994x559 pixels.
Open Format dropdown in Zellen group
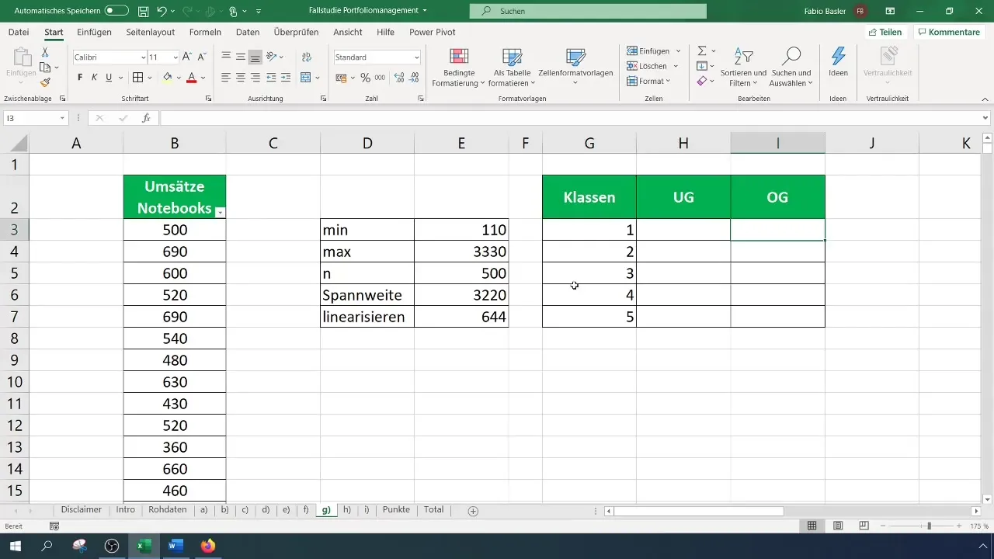(x=649, y=81)
